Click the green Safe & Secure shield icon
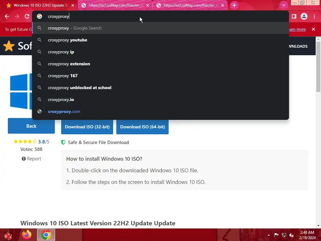 (63, 142)
